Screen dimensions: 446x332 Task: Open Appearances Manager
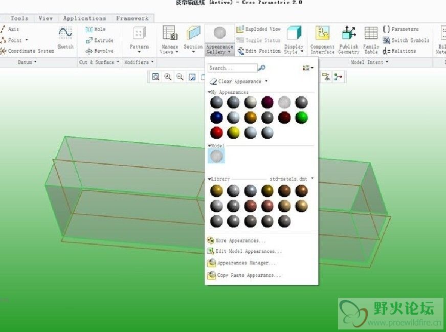[x=241, y=263]
